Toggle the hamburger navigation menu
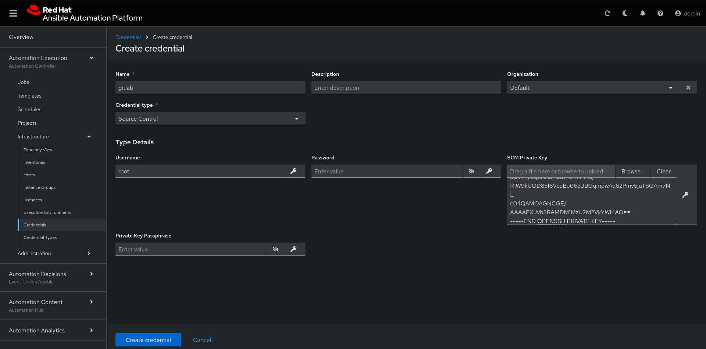The image size is (706, 349). tap(13, 13)
